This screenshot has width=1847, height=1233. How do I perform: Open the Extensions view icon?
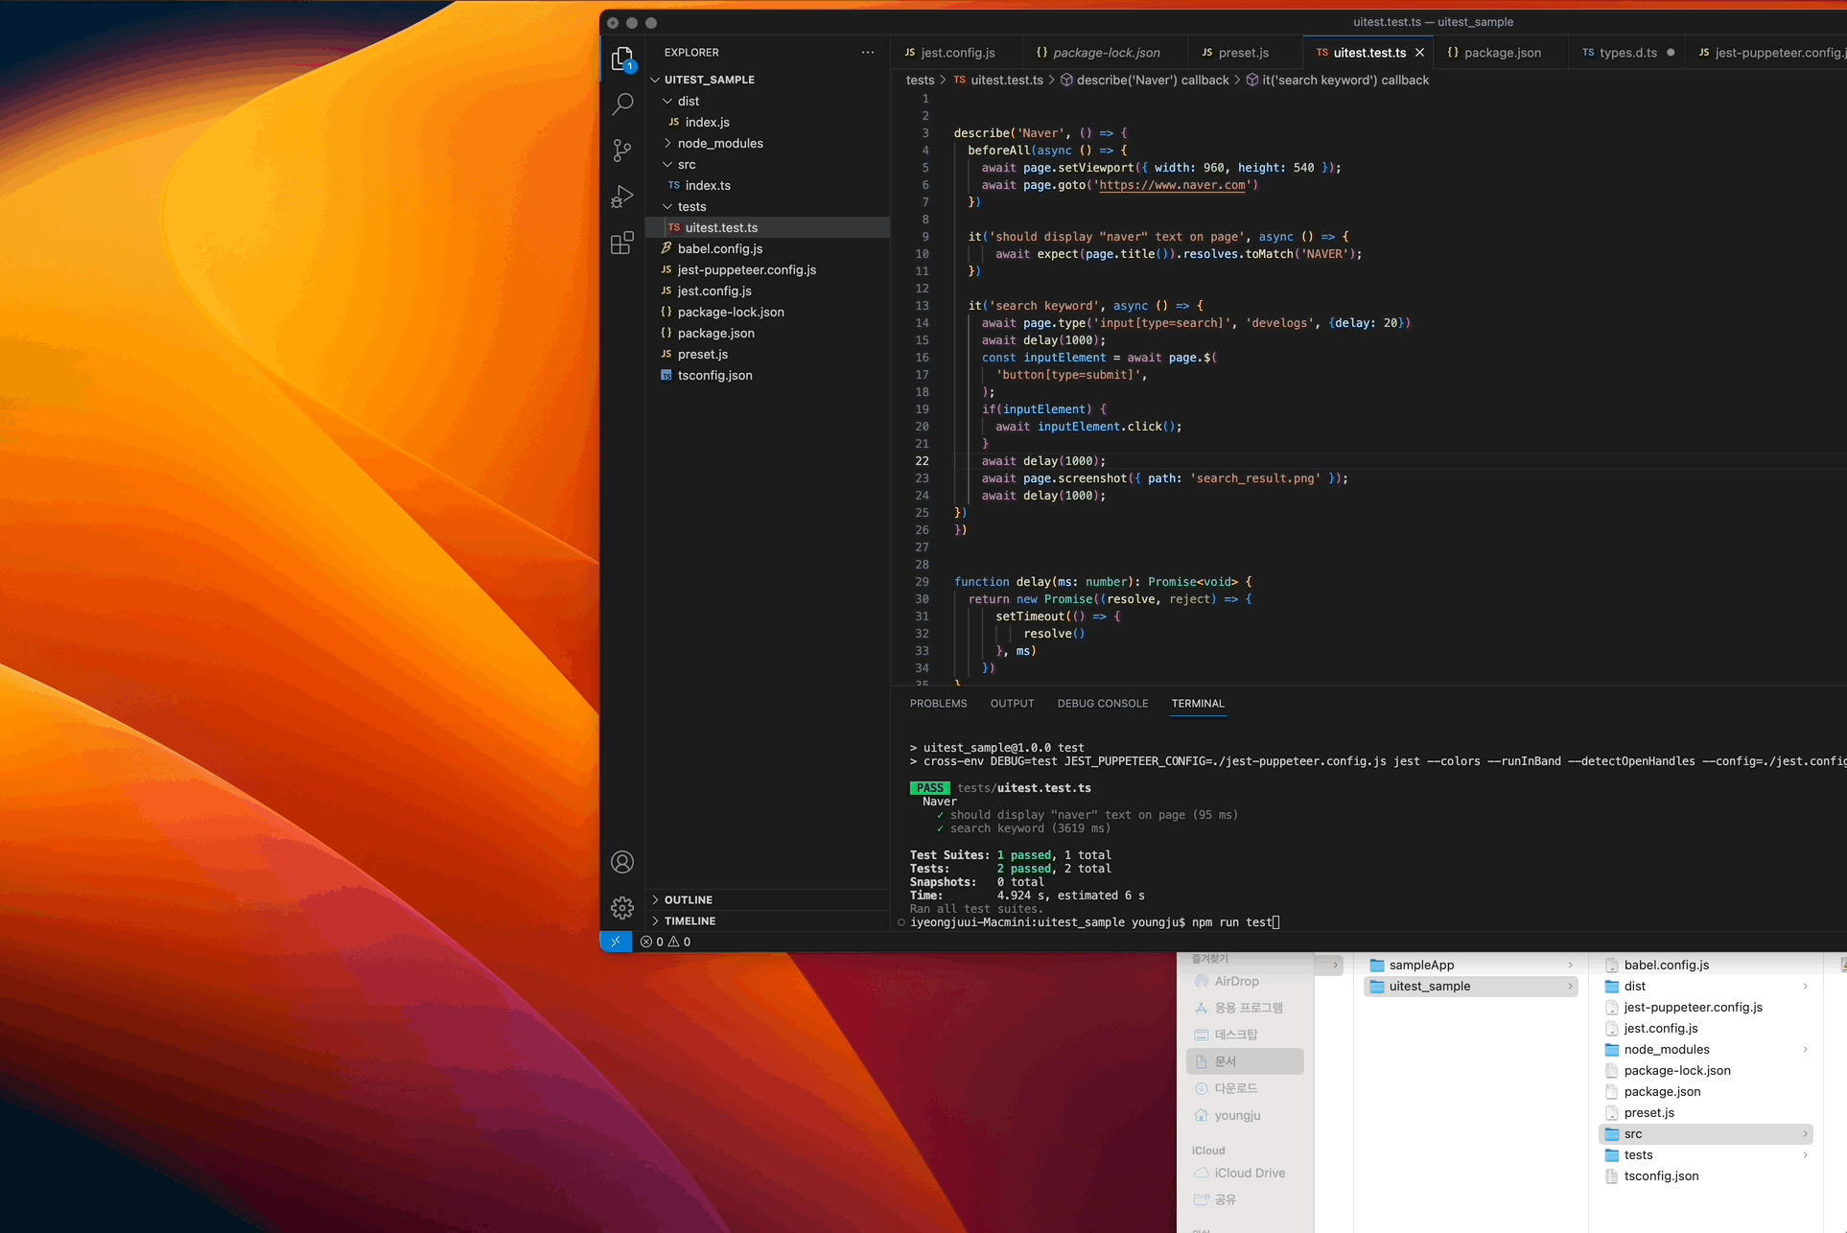[x=622, y=243]
